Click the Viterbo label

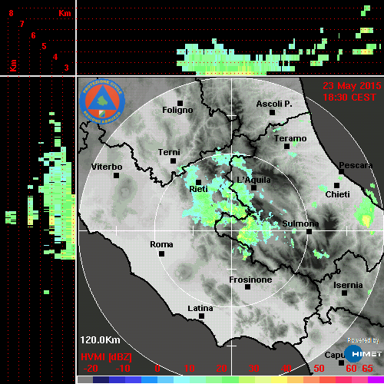click(107, 167)
